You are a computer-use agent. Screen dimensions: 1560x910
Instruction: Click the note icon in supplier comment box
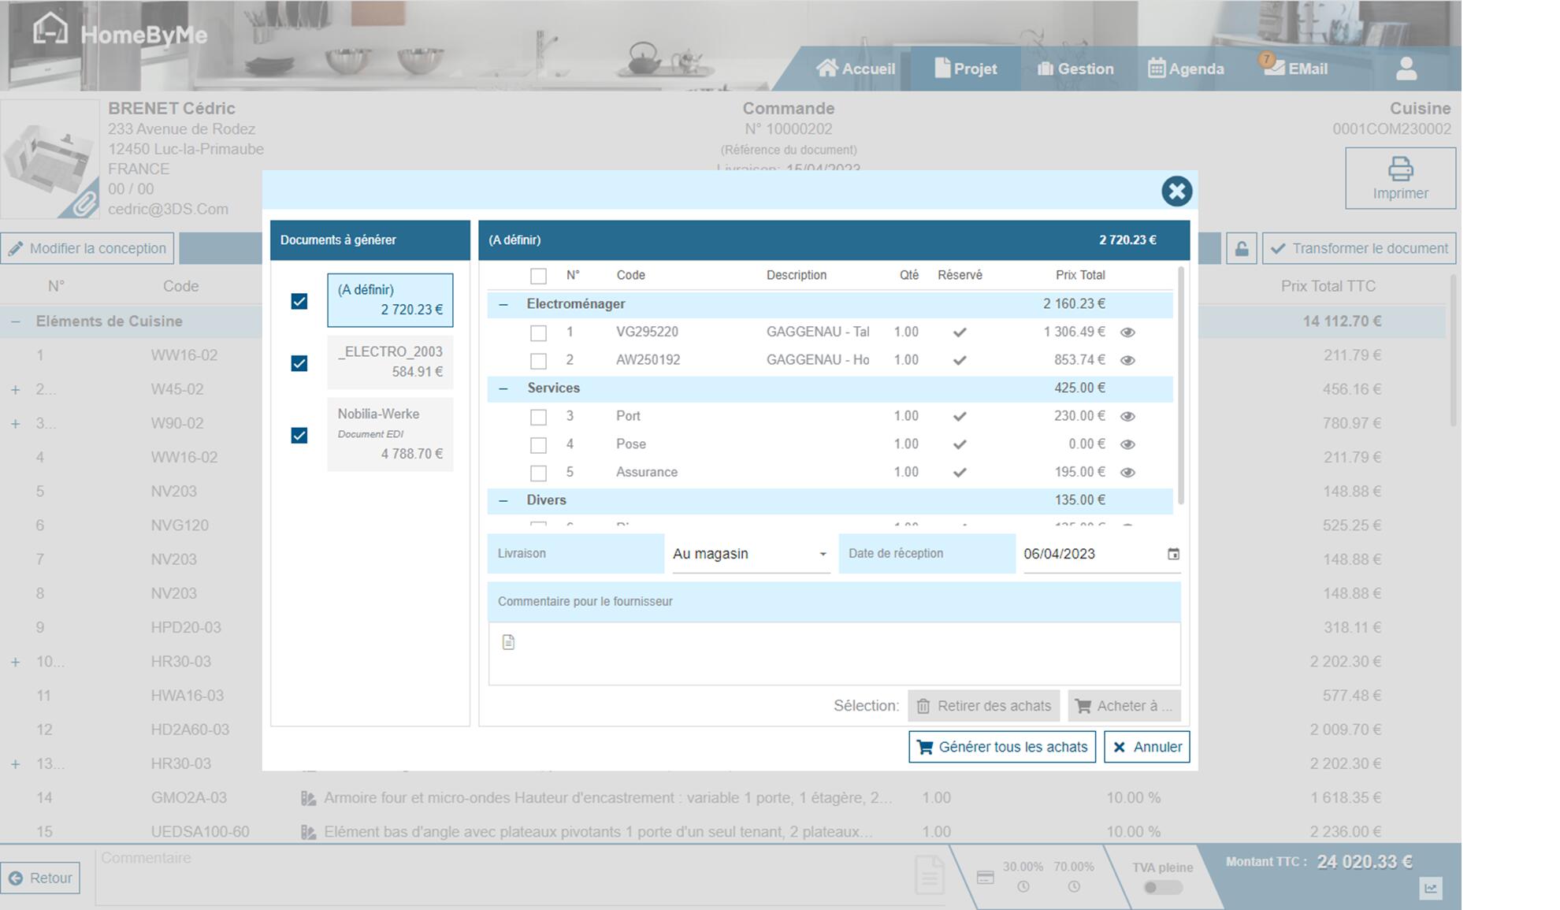508,642
